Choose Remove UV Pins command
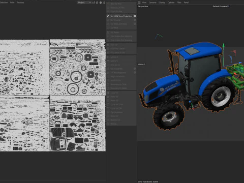Image resolution: width=244 pixels, height=183 pixels. click(121, 8)
